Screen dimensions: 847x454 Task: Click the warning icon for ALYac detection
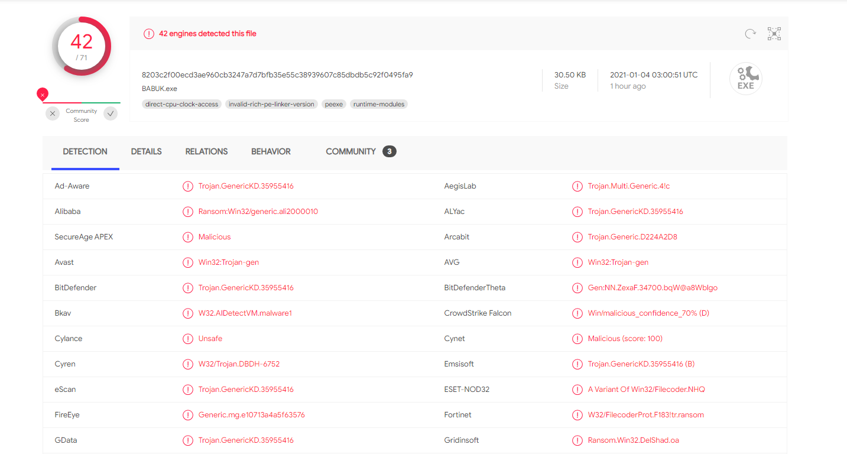point(577,212)
